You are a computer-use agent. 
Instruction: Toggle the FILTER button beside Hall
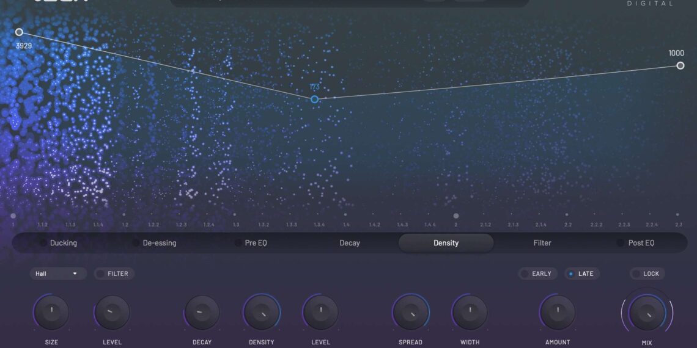click(x=114, y=274)
